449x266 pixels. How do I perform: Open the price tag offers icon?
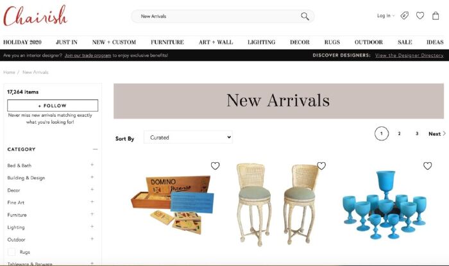404,15
